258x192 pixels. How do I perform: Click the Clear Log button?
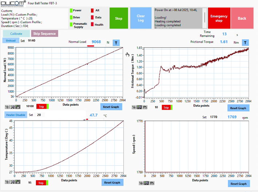tap(140, 18)
